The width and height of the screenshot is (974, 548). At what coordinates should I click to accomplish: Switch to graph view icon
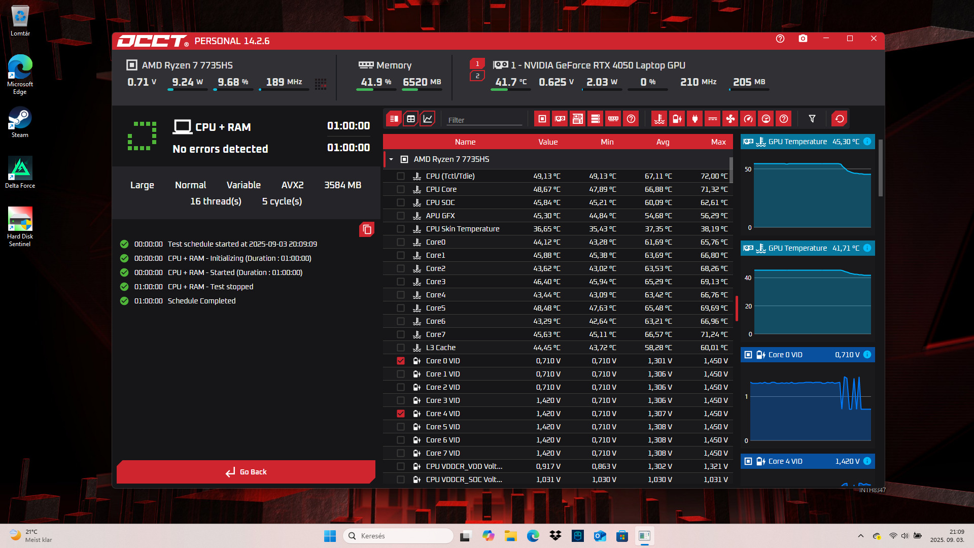coord(428,119)
